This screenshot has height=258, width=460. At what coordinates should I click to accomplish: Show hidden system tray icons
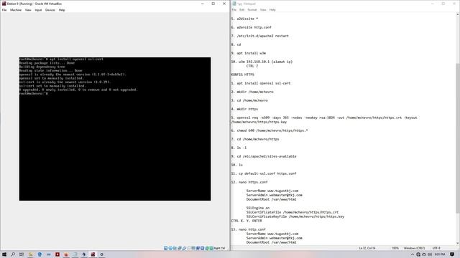click(413, 254)
